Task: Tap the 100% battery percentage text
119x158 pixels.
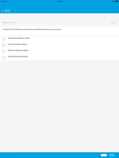Action: (113, 1)
